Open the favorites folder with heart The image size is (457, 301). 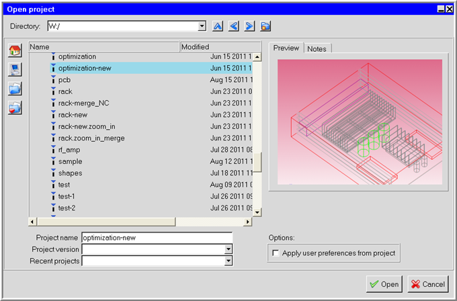[x=15, y=107]
